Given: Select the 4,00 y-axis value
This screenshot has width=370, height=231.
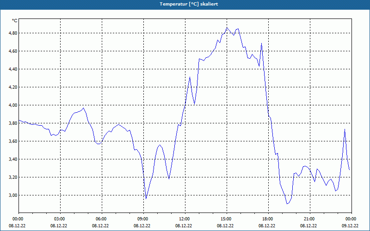Looking at the screenshot, I should [13, 105].
